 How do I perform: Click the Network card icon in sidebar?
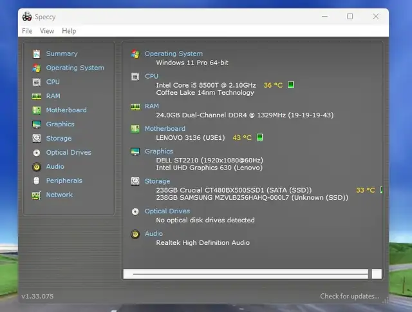click(x=37, y=195)
